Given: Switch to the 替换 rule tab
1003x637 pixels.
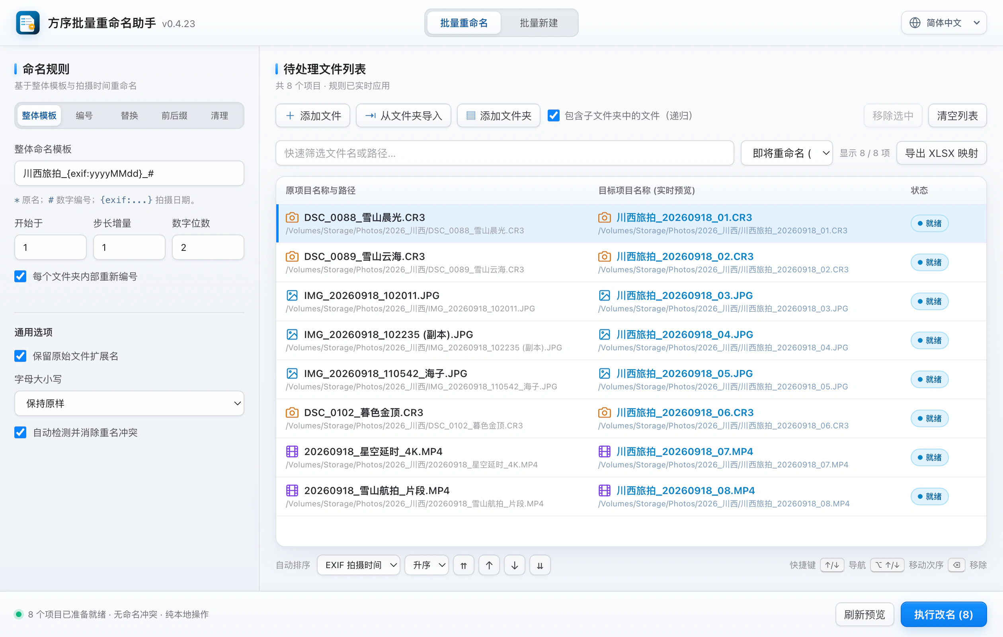Looking at the screenshot, I should point(129,115).
